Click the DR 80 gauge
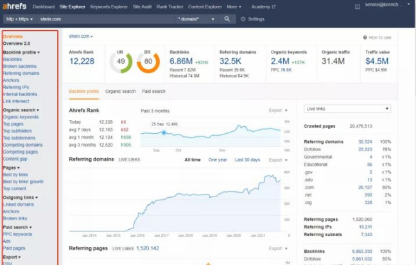416x265 pixels. tap(148, 61)
